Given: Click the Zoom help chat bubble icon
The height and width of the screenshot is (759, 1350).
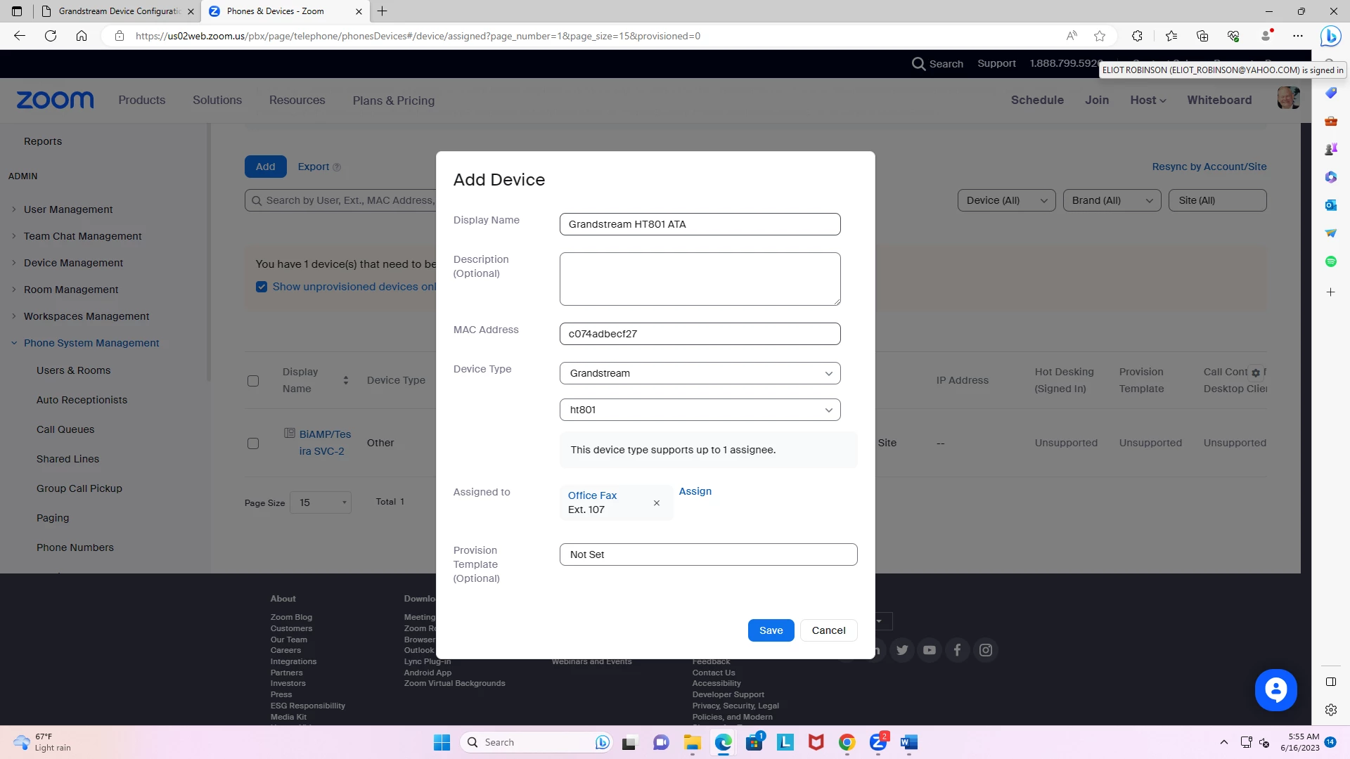Looking at the screenshot, I should tap(1275, 689).
